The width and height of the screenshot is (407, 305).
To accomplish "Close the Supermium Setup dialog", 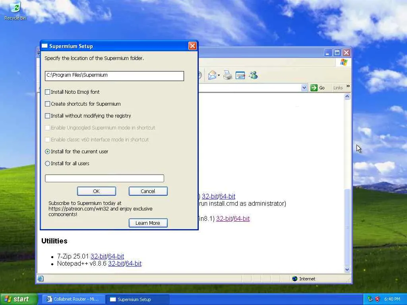I will point(192,46).
